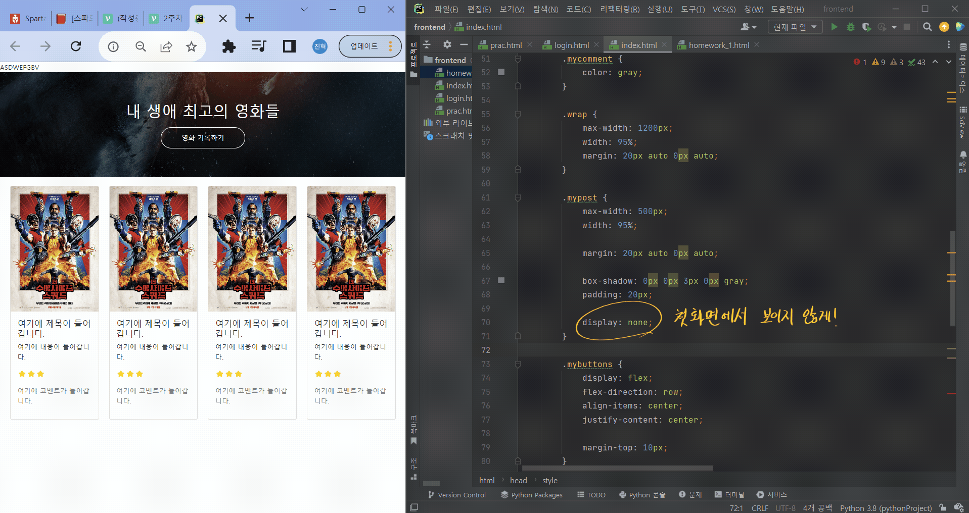Open PyCharm search everywhere magnifier
This screenshot has height=513, width=969.
point(927,27)
